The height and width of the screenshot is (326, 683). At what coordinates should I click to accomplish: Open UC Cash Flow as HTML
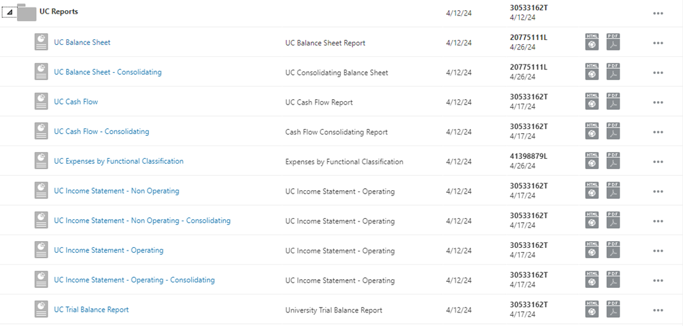pyautogui.click(x=592, y=101)
